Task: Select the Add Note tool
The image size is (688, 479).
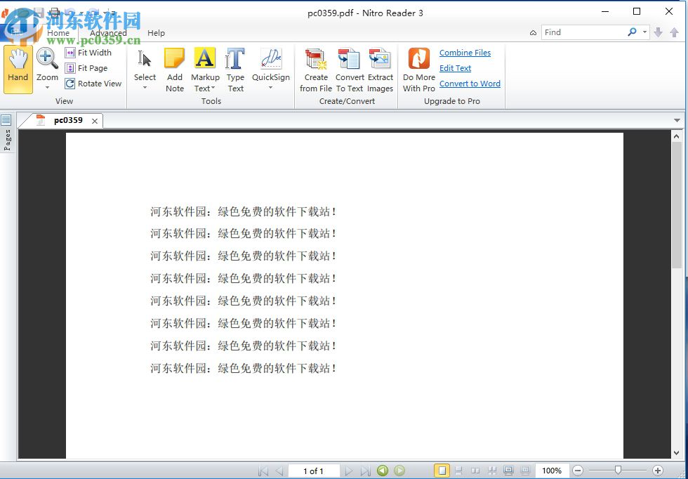Action: point(174,67)
